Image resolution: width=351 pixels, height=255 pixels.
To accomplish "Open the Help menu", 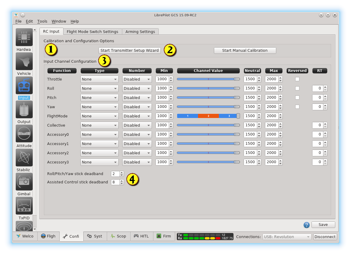I will click(75, 21).
